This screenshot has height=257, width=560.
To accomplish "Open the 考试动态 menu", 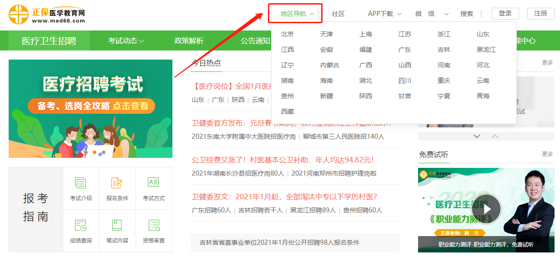I will pyautogui.click(x=126, y=41).
